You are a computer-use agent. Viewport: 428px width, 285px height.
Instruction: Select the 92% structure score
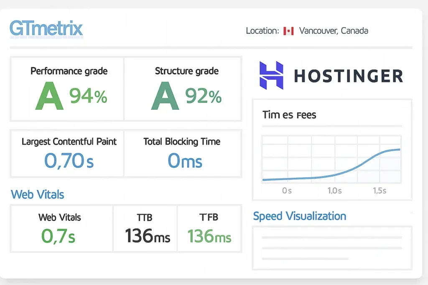(204, 96)
